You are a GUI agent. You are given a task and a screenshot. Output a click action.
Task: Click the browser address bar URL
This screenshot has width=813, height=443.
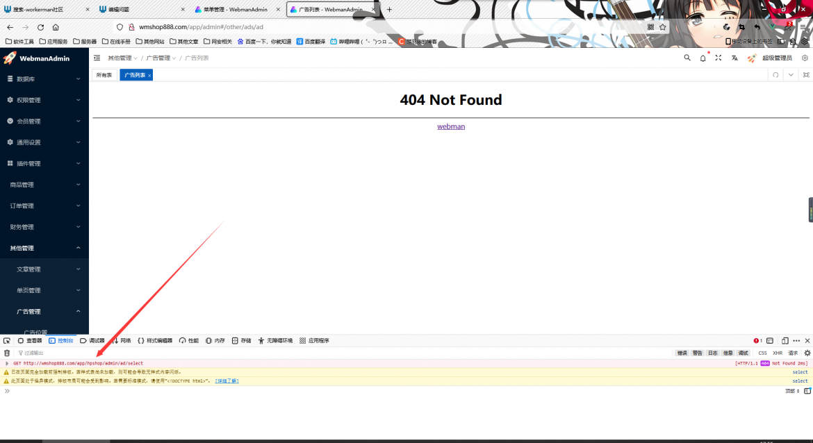click(202, 27)
